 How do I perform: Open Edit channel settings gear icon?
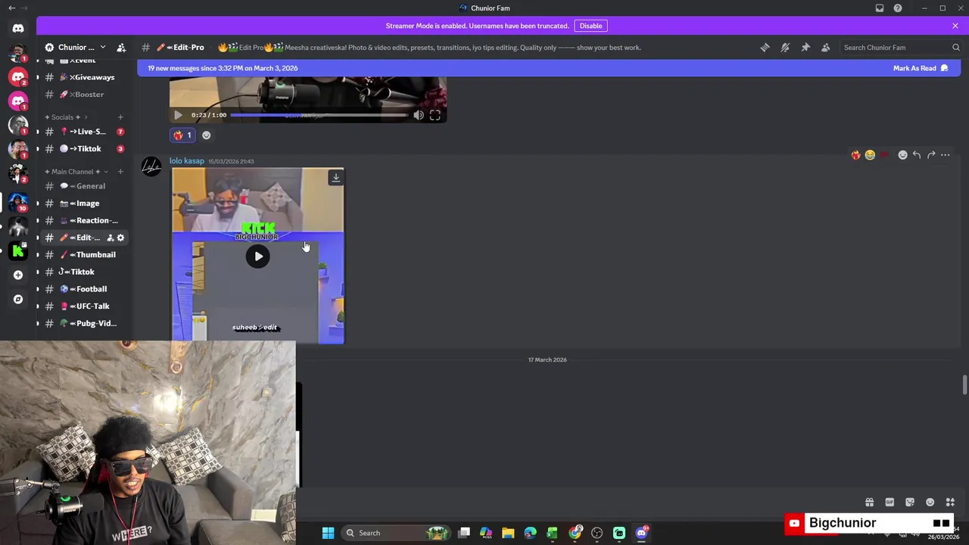tap(120, 238)
